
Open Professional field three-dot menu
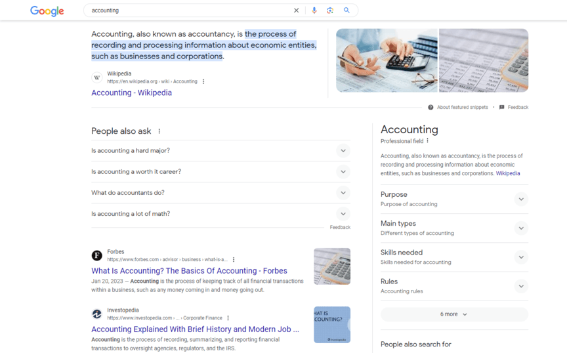tap(427, 140)
